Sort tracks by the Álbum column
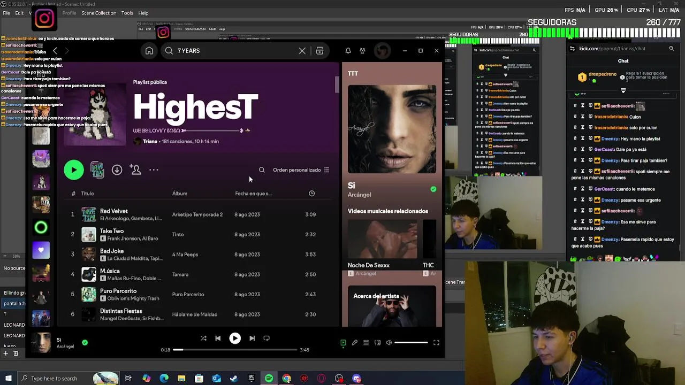This screenshot has height=385, width=685. [x=180, y=194]
